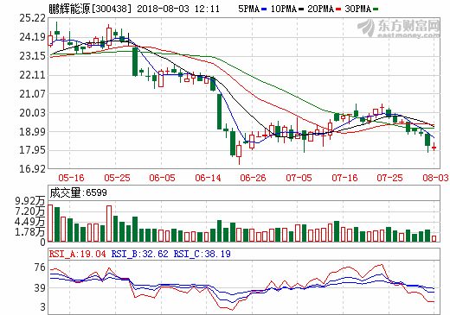Screen dimensions: 450x315
Task: Click the date label 05-16
Action: [x=71, y=178]
